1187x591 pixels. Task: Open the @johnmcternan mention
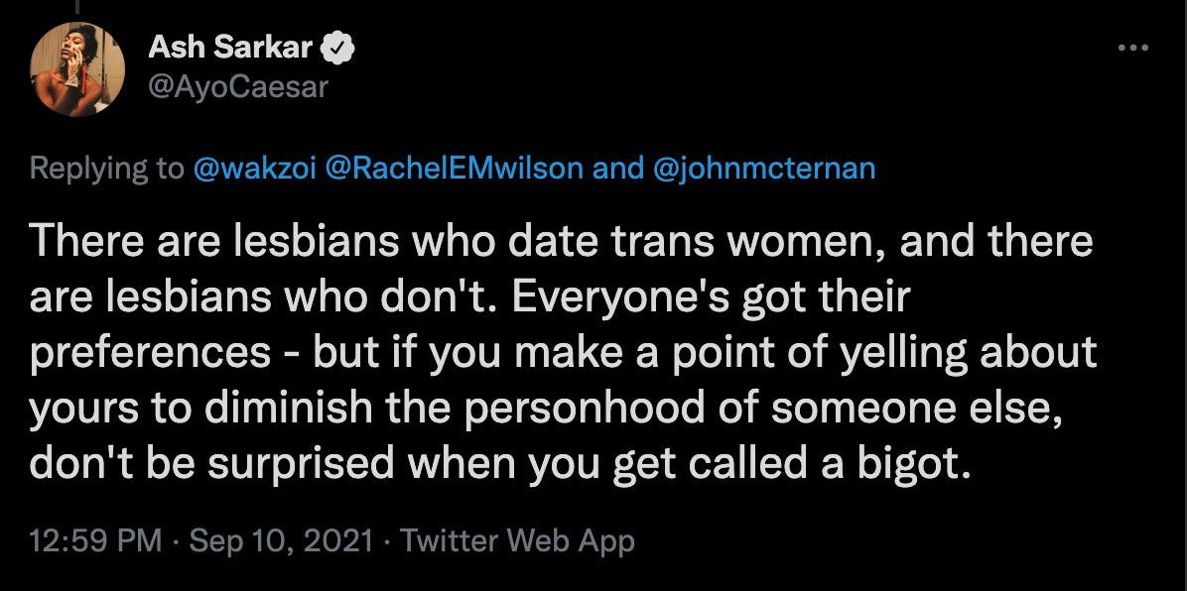point(763,168)
